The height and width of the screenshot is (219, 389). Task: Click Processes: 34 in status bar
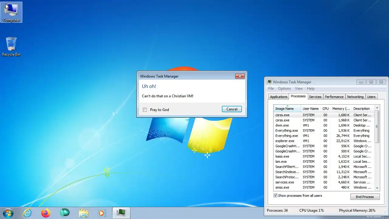click(277, 210)
